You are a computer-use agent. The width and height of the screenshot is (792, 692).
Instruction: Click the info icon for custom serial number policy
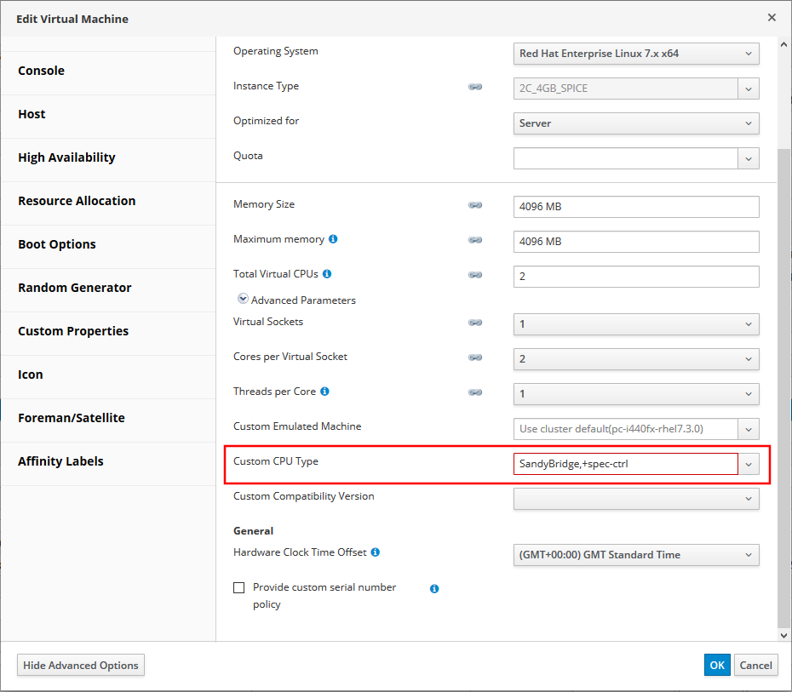(434, 588)
